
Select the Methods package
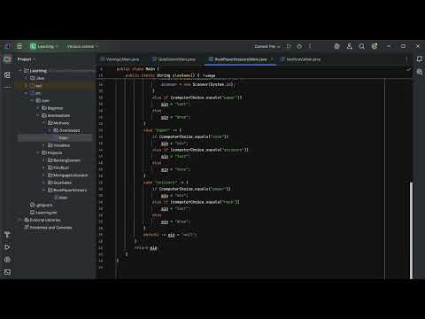coord(58,123)
